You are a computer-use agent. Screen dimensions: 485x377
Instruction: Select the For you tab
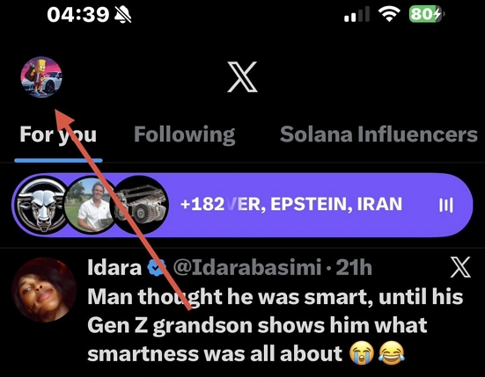pyautogui.click(x=58, y=135)
